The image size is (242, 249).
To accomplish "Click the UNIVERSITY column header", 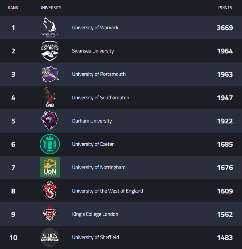I will 50,8.
